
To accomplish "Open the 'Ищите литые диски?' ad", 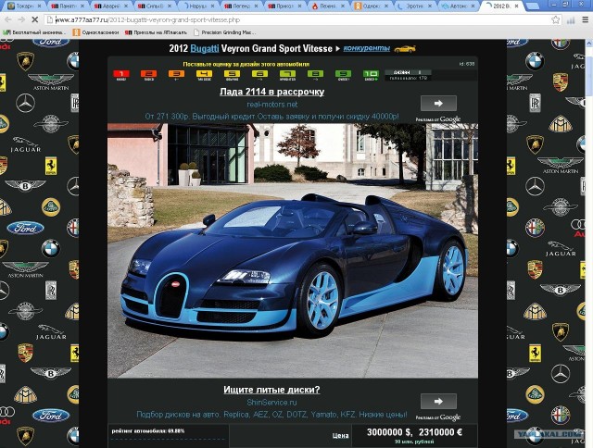I will click(271, 390).
